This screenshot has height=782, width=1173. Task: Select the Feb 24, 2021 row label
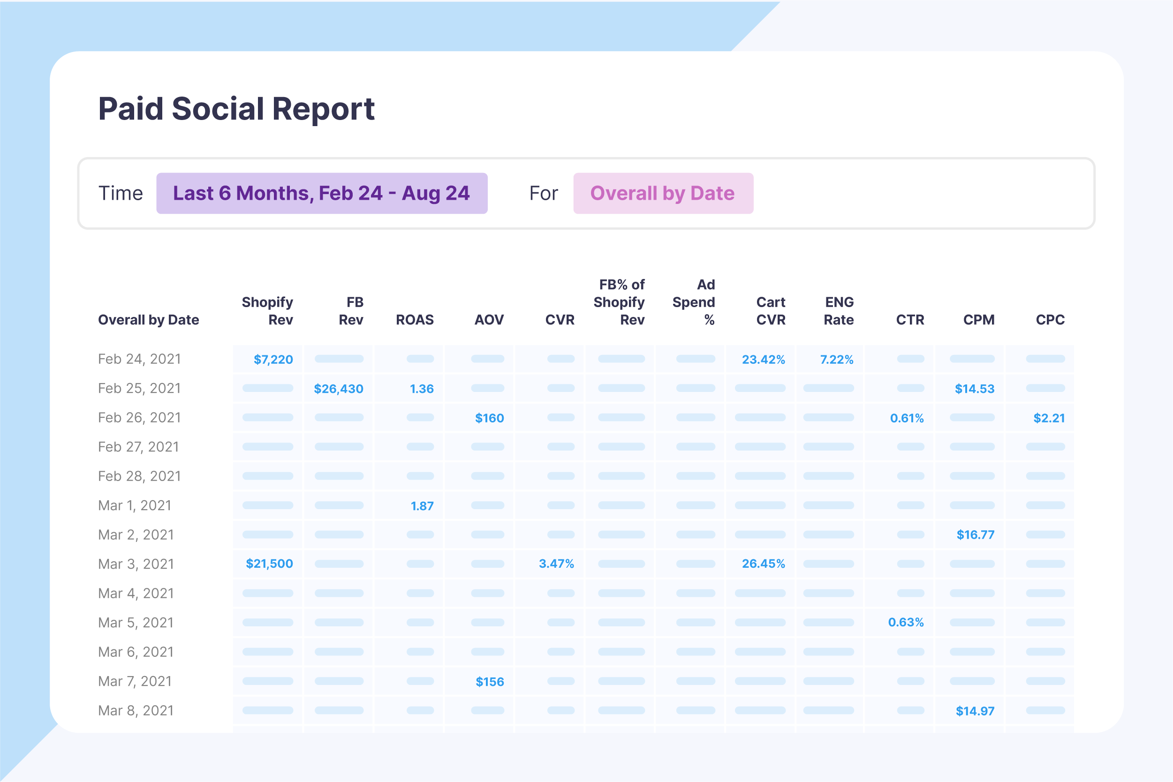click(x=139, y=359)
